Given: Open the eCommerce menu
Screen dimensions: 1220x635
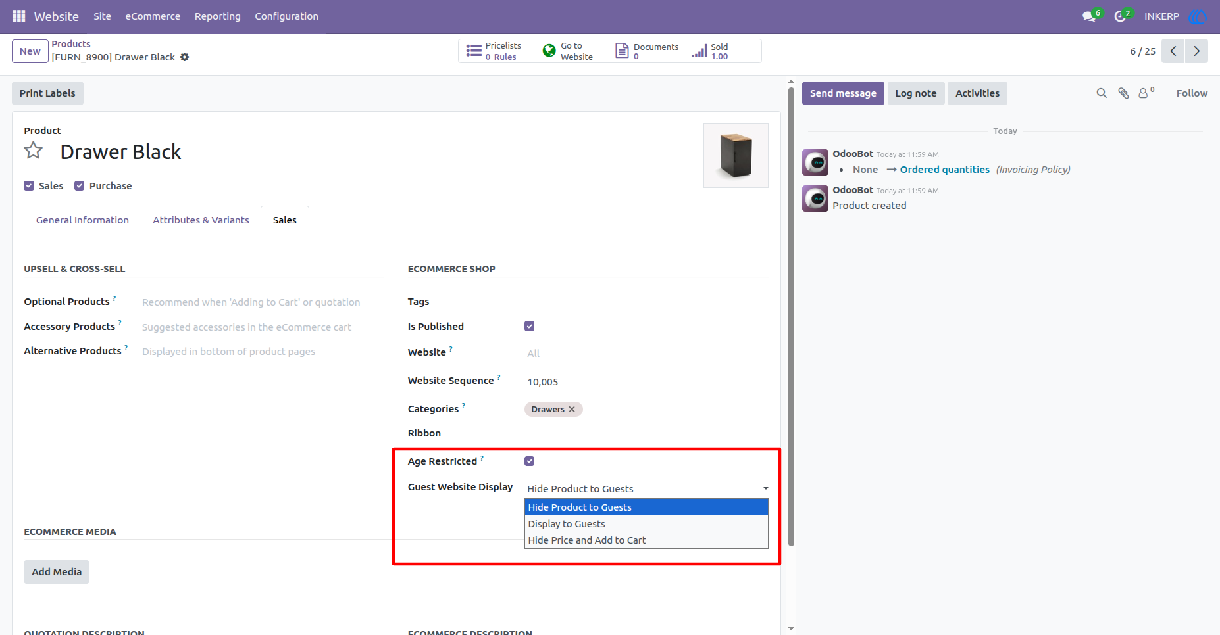Looking at the screenshot, I should [153, 16].
